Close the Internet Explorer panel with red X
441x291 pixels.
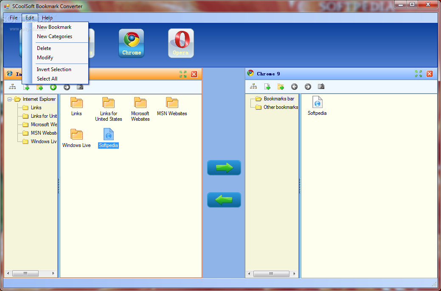[194, 74]
